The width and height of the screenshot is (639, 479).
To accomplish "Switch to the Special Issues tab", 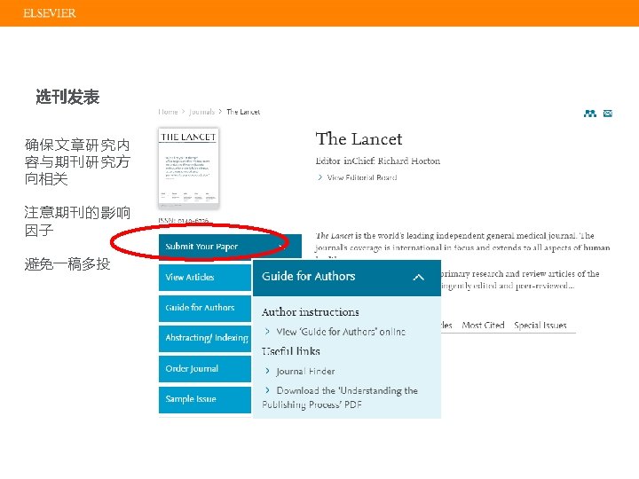I will 540,325.
